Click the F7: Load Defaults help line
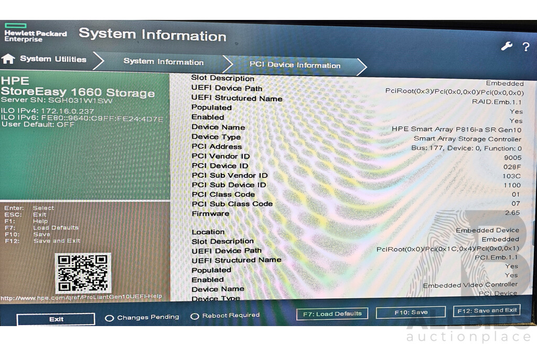Viewport: 537px width, 346px height. 41,228
